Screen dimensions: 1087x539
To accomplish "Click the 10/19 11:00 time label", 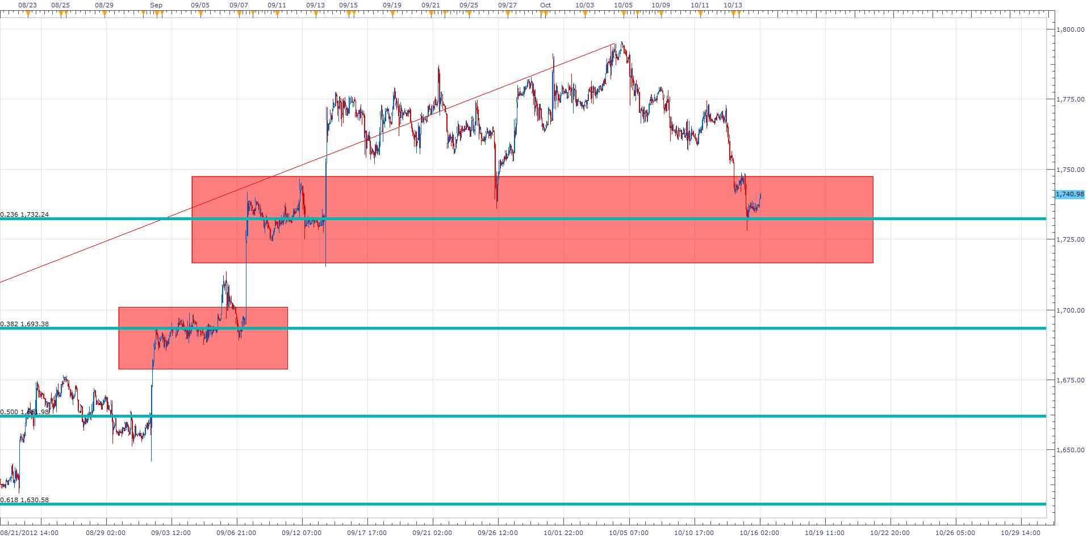I will [x=825, y=533].
